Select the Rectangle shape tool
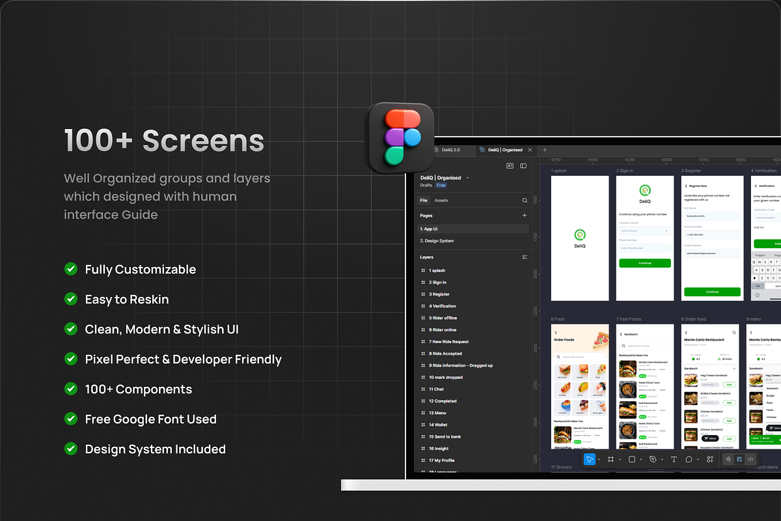781x521 pixels. [631, 459]
